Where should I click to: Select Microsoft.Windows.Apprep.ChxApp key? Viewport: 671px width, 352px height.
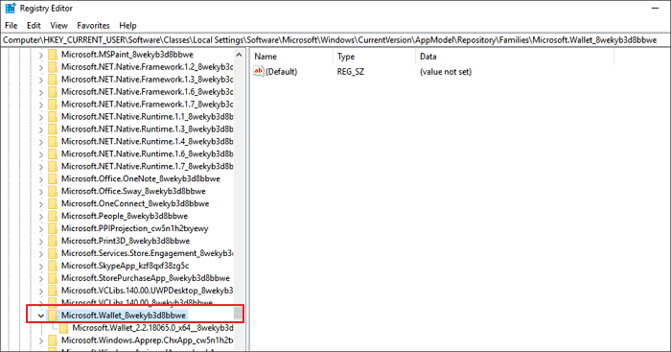(147, 340)
